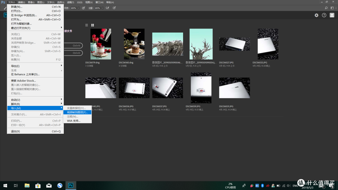This screenshot has width=338, height=190.
Task: Open DSC06033.JPG thumbnail
Action: pos(268,44)
